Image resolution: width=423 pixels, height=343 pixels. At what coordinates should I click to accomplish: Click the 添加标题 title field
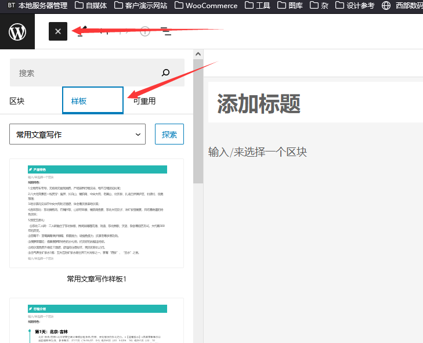(x=316, y=102)
